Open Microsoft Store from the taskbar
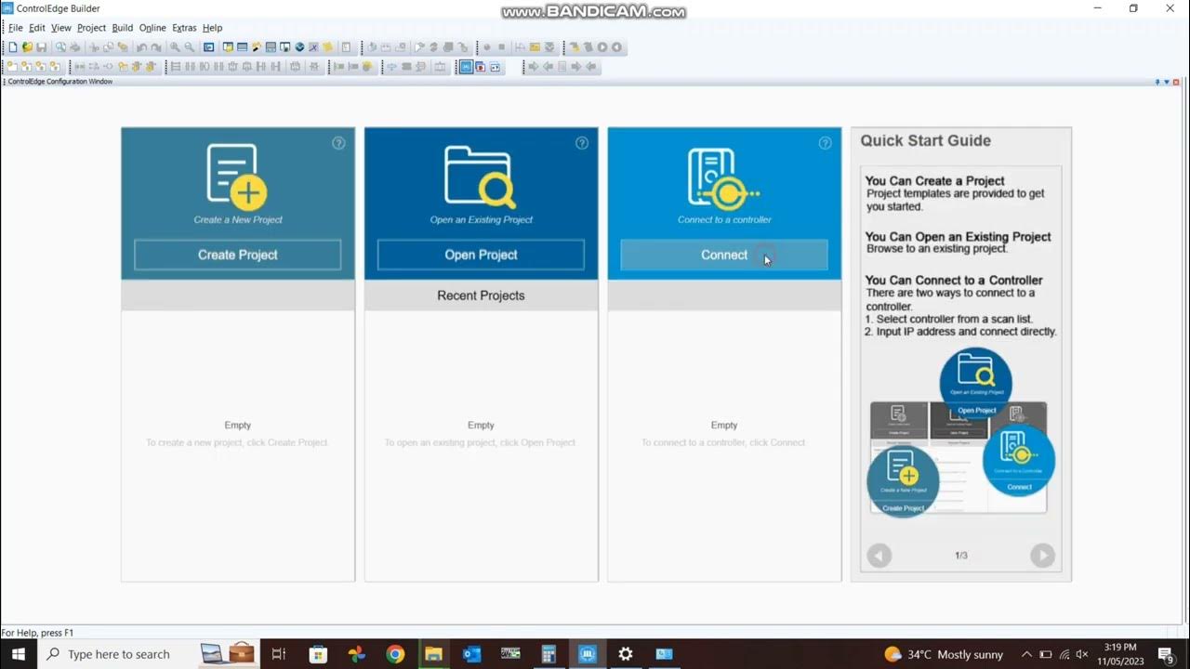Viewport: 1190px width, 669px height. (318, 654)
